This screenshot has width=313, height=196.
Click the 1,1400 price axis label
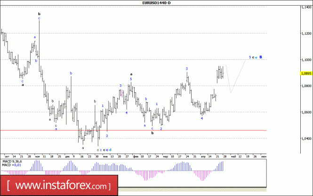click(306, 7)
